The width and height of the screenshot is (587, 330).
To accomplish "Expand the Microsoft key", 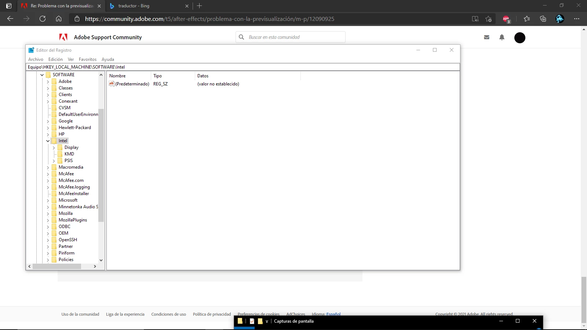I will pyautogui.click(x=48, y=200).
